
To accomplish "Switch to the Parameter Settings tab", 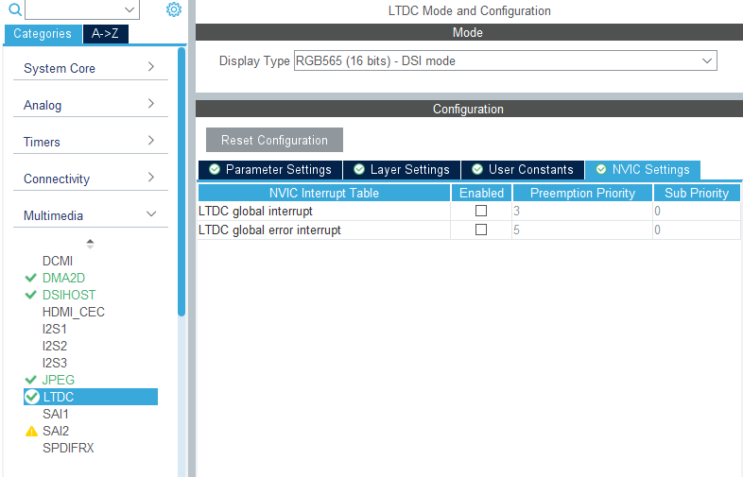I will 269,170.
